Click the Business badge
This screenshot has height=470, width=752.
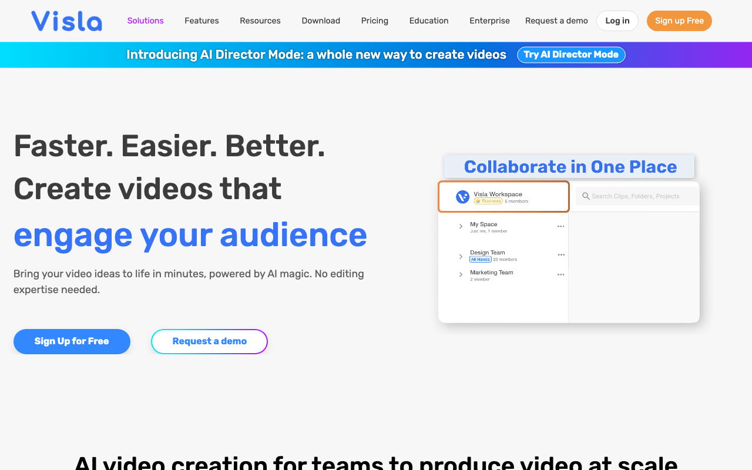[488, 201]
